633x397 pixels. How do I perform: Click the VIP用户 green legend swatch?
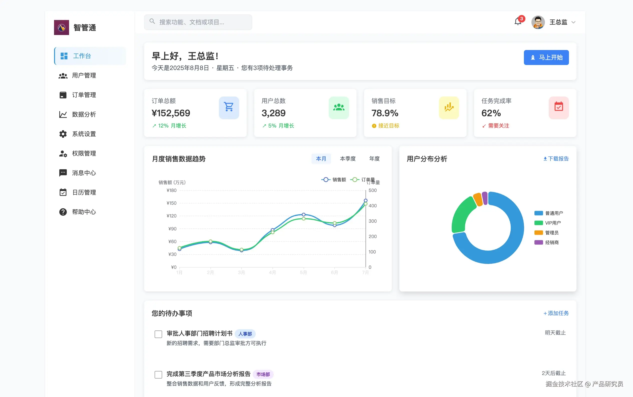pos(538,223)
